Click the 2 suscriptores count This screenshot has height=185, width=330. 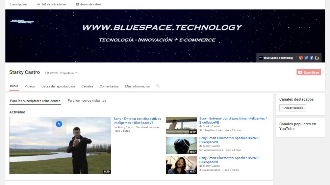[18, 4]
